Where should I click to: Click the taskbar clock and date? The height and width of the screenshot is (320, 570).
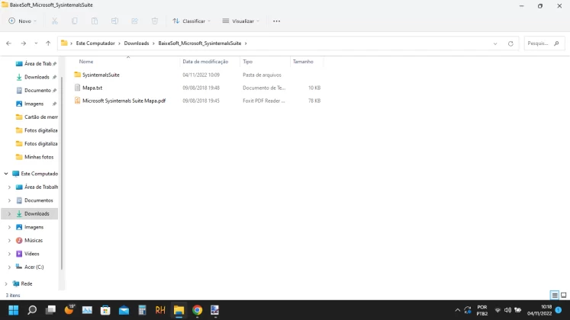[x=539, y=310]
